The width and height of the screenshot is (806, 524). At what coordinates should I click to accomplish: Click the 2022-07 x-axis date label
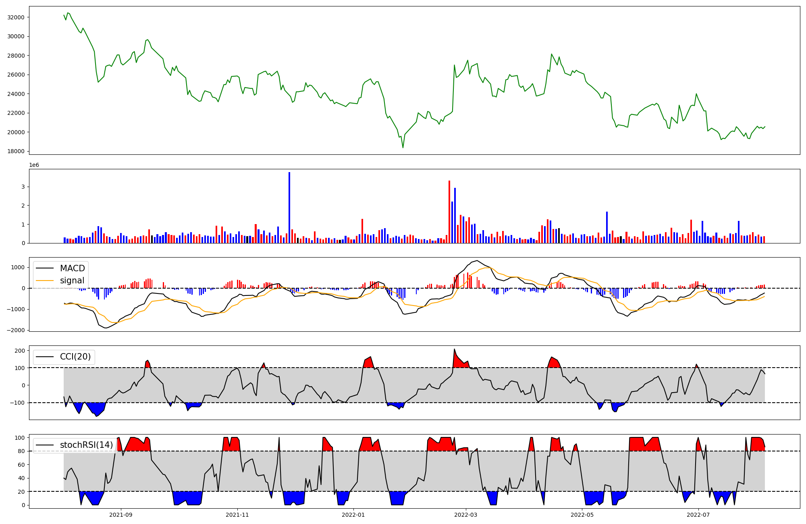(x=698, y=515)
